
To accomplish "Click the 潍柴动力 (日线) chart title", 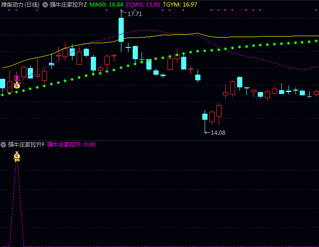I will click(x=20, y=4).
